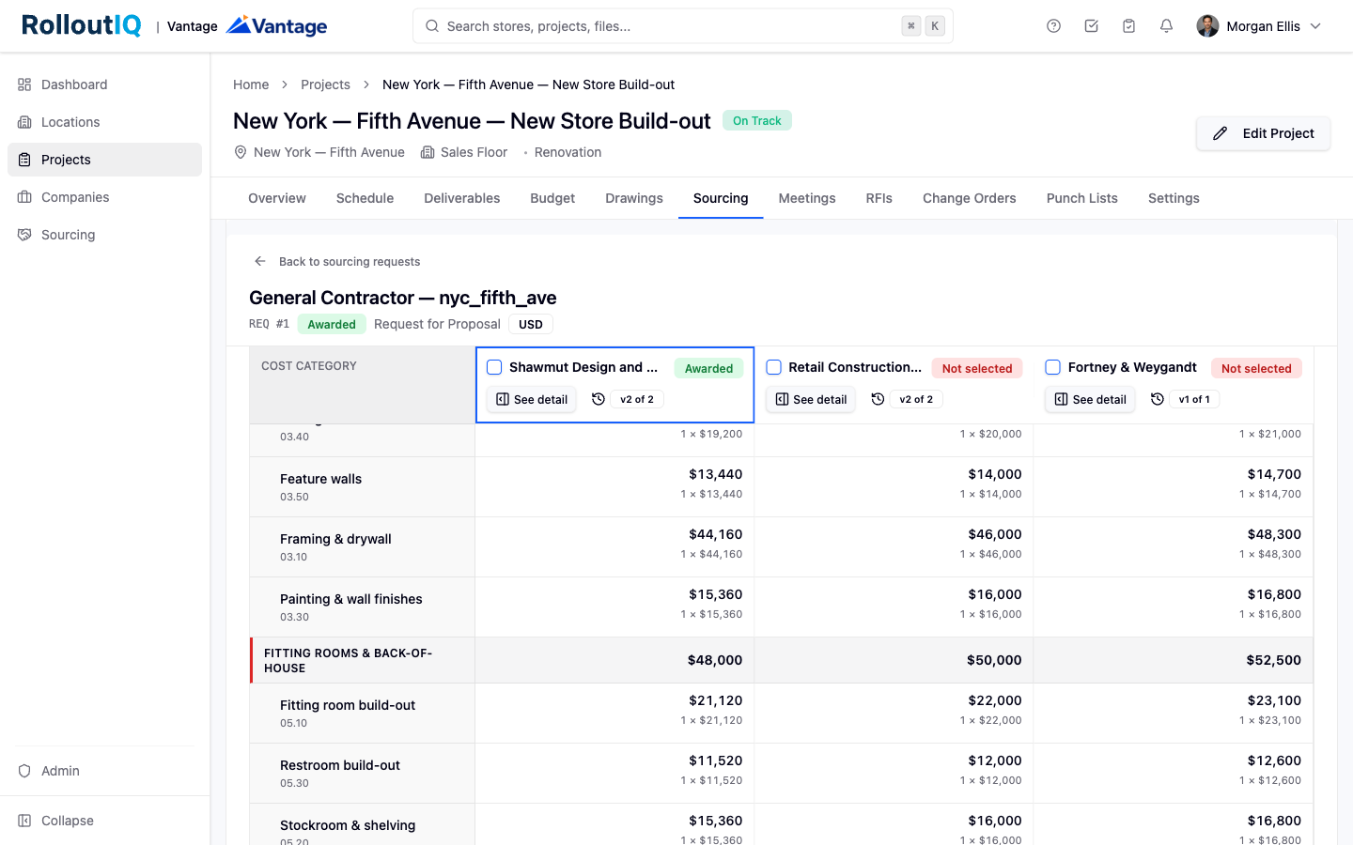This screenshot has width=1353, height=845.
Task: Click the Locations building icon
Action: tap(24, 122)
